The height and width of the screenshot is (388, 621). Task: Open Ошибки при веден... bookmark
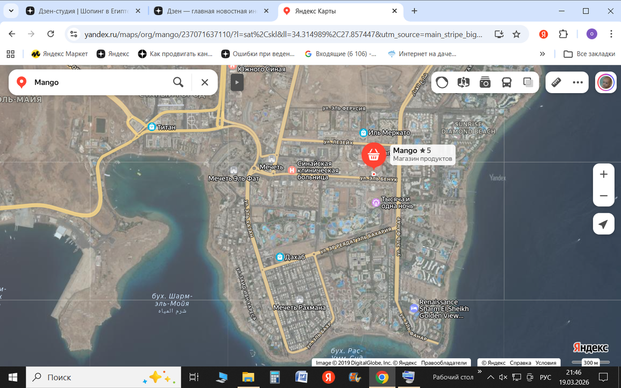pyautogui.click(x=258, y=54)
